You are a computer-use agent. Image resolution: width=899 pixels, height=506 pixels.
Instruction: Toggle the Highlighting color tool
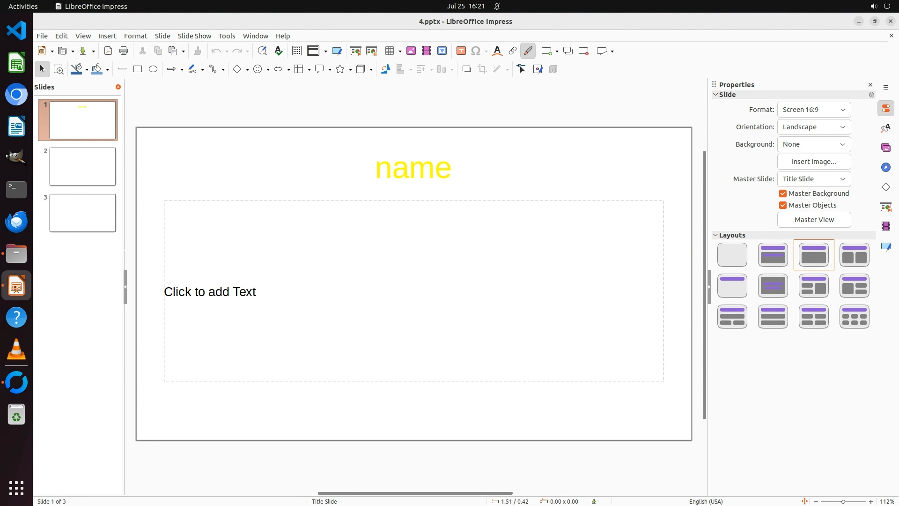pos(528,51)
